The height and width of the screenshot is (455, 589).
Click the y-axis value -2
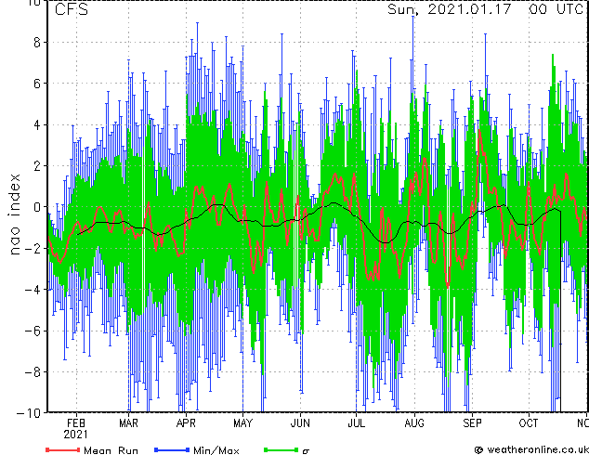click(33, 248)
